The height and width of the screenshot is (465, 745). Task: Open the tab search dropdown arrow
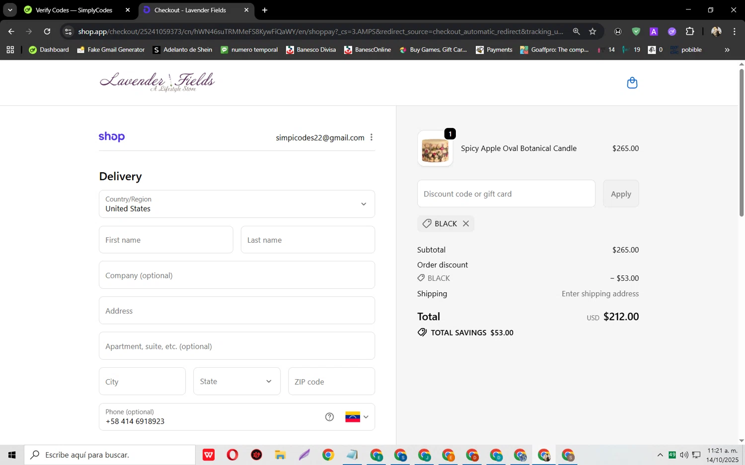(x=10, y=10)
